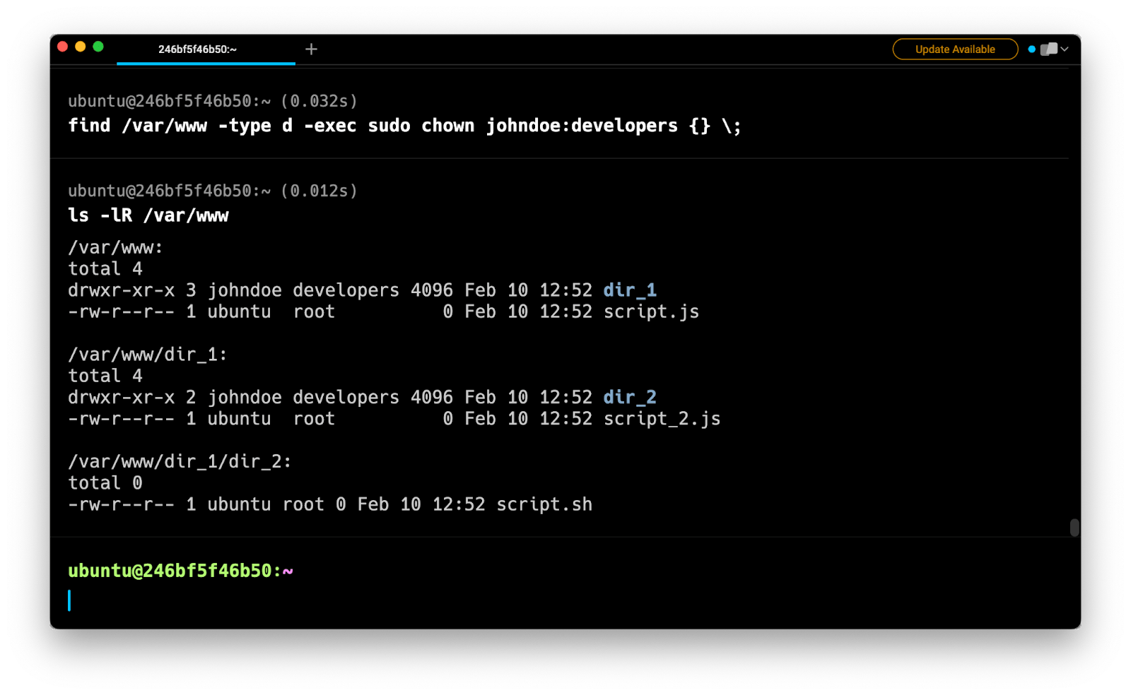Select the ls -lR /var/www command
Image resolution: width=1131 pixels, height=695 pixels.
tap(148, 215)
